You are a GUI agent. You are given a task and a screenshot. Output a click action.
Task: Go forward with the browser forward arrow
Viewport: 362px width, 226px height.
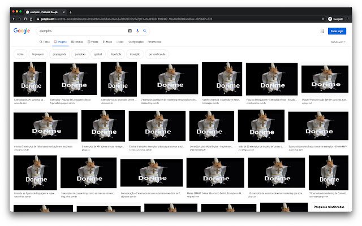(20, 19)
